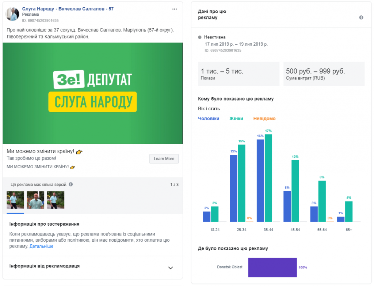Click the '1 тис. – 5 тис.' impressions box

[x=238, y=74]
